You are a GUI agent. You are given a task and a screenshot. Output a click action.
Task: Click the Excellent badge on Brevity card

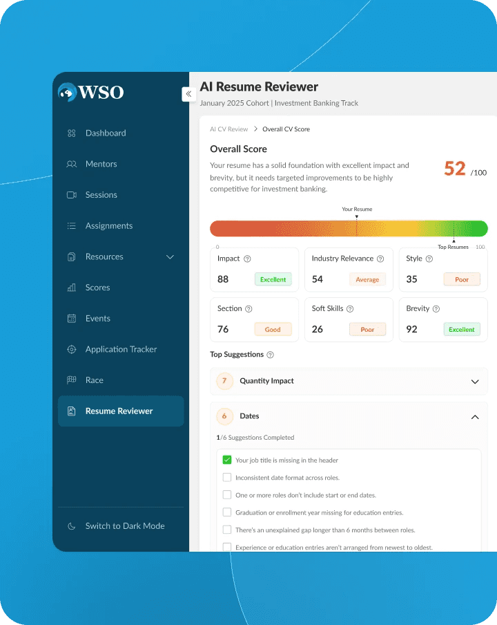(462, 329)
